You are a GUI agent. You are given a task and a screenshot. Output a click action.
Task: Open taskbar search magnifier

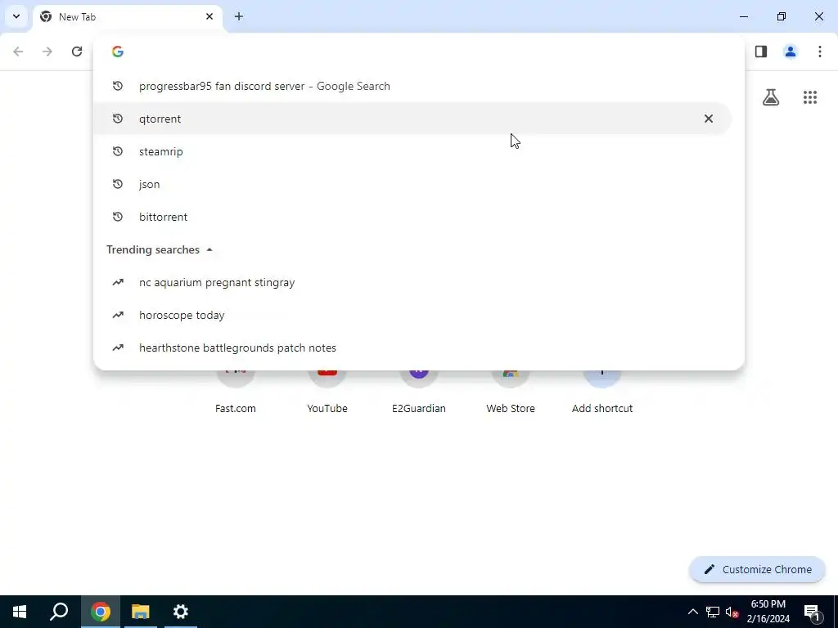pyautogui.click(x=59, y=612)
